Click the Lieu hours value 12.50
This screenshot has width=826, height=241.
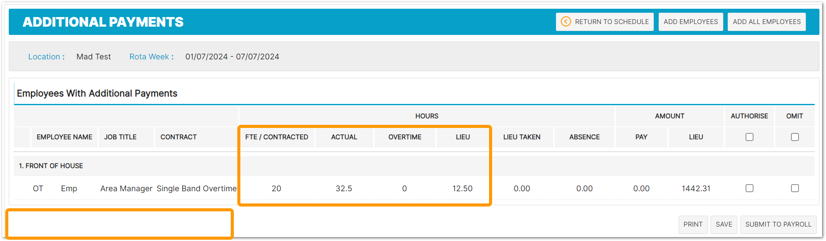462,189
